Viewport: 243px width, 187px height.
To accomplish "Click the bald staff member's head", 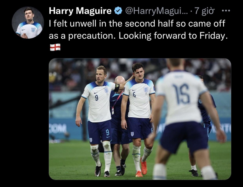I will coord(120,81).
